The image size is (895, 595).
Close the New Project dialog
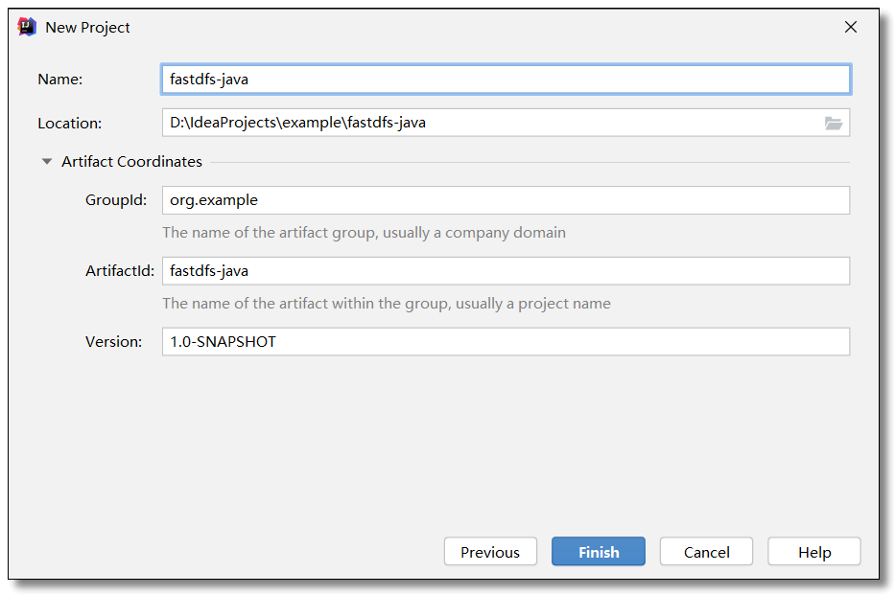(850, 27)
